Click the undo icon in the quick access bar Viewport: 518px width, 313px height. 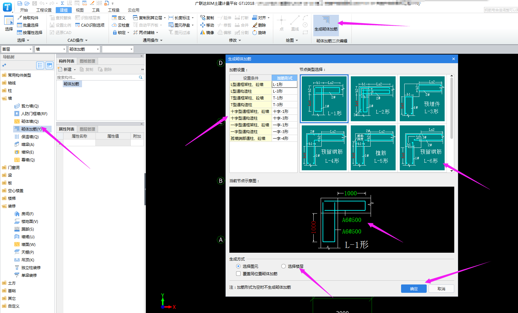point(42,3)
